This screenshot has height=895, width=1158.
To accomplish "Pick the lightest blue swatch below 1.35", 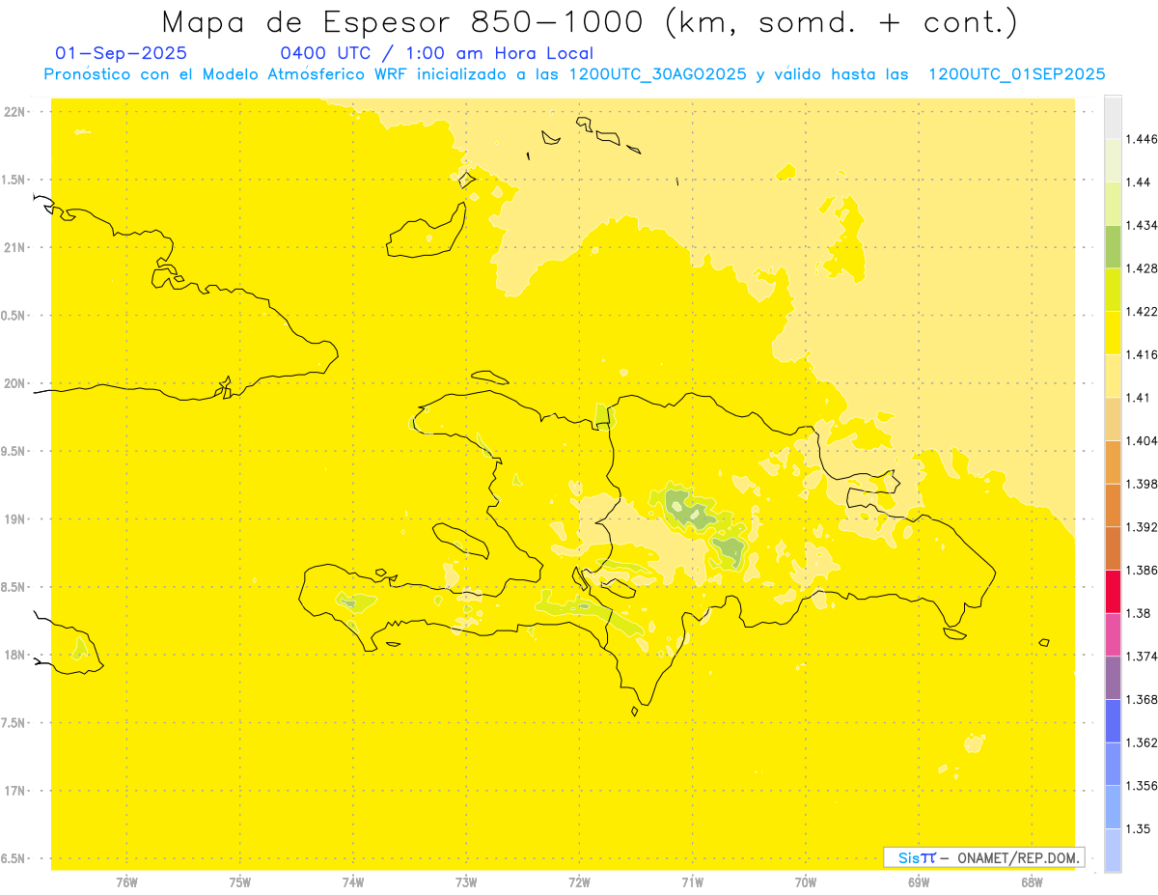I will 1113,850.
